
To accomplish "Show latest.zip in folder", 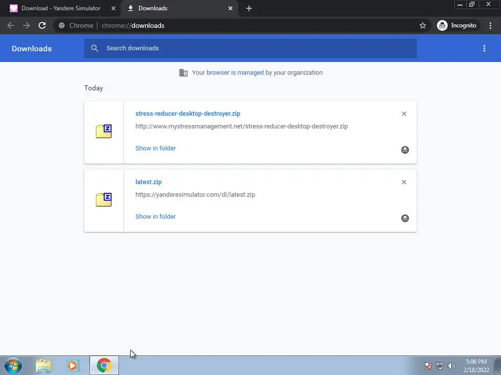I will tap(156, 216).
